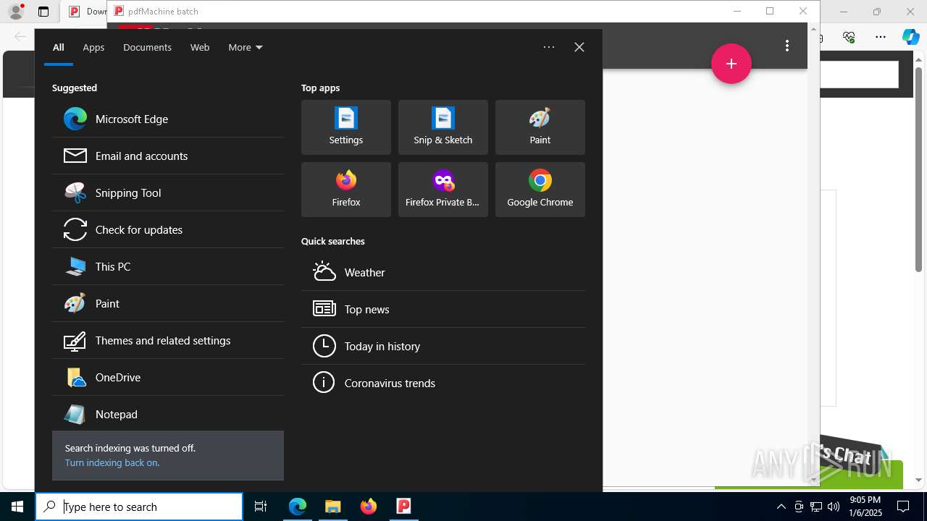Screen dimensions: 927x521
Task: Open the Windows Start menu
Action: tap(17, 507)
